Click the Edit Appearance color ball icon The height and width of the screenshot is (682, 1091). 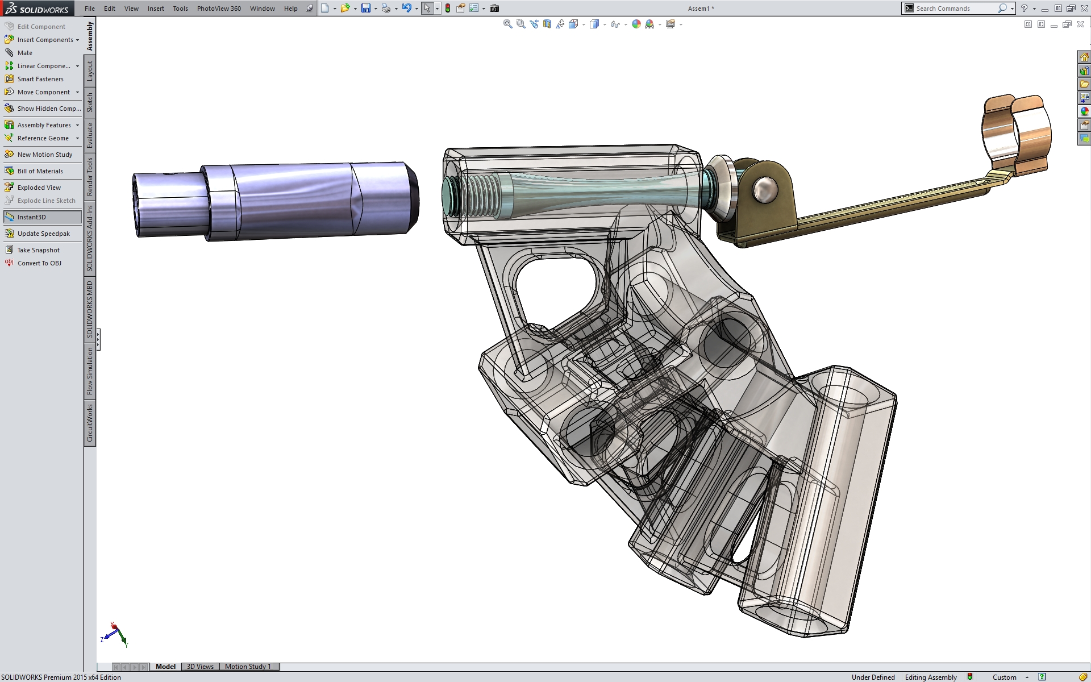636,24
